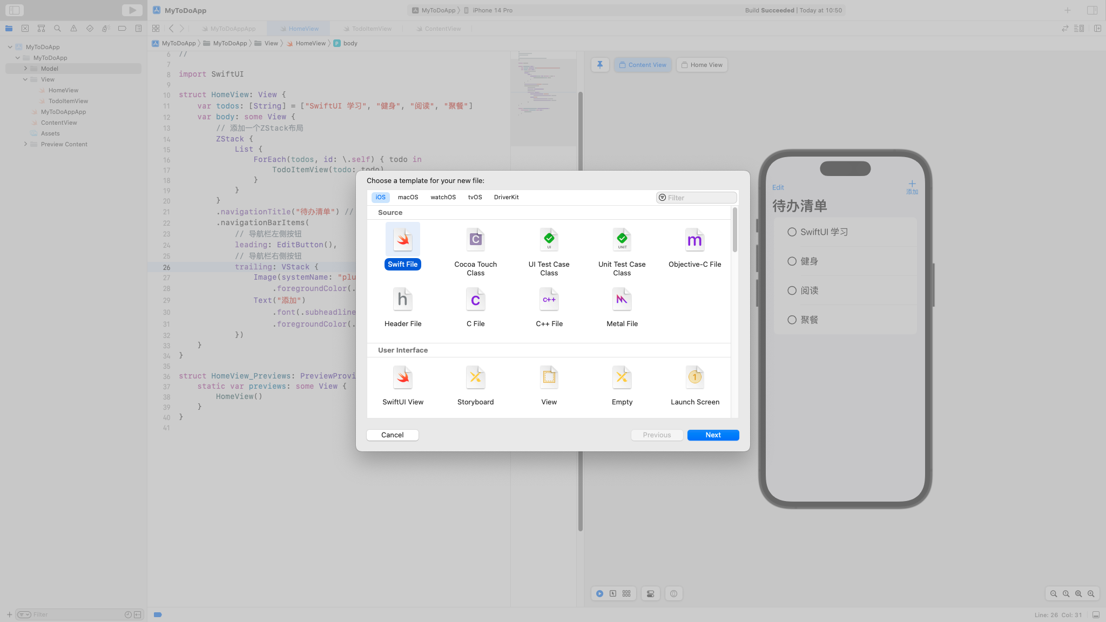Select the Unit Test Case Class template
This screenshot has width=1106, height=622.
(622, 240)
